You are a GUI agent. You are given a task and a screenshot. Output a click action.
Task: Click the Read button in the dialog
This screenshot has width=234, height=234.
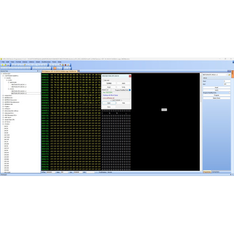tap(109, 87)
